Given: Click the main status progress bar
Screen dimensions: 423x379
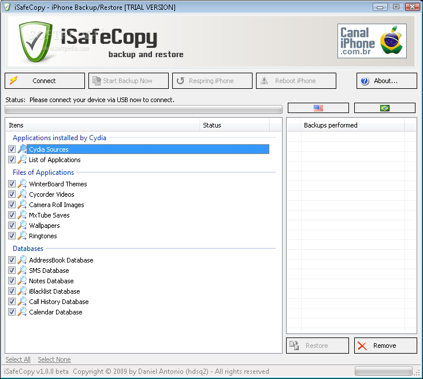Looking at the screenshot, I should point(143,109).
